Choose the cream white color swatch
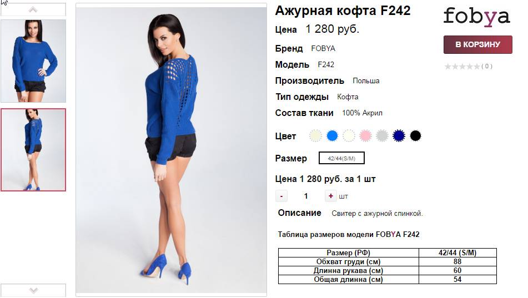Viewport: 528px width, 298px height. pyautogui.click(x=349, y=136)
